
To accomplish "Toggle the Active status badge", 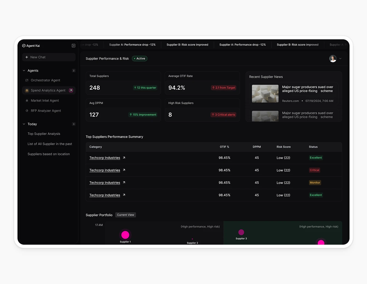I will click(140, 58).
